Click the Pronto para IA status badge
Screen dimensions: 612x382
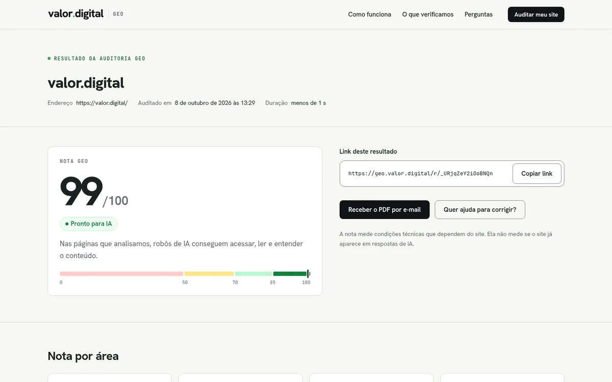[88, 224]
